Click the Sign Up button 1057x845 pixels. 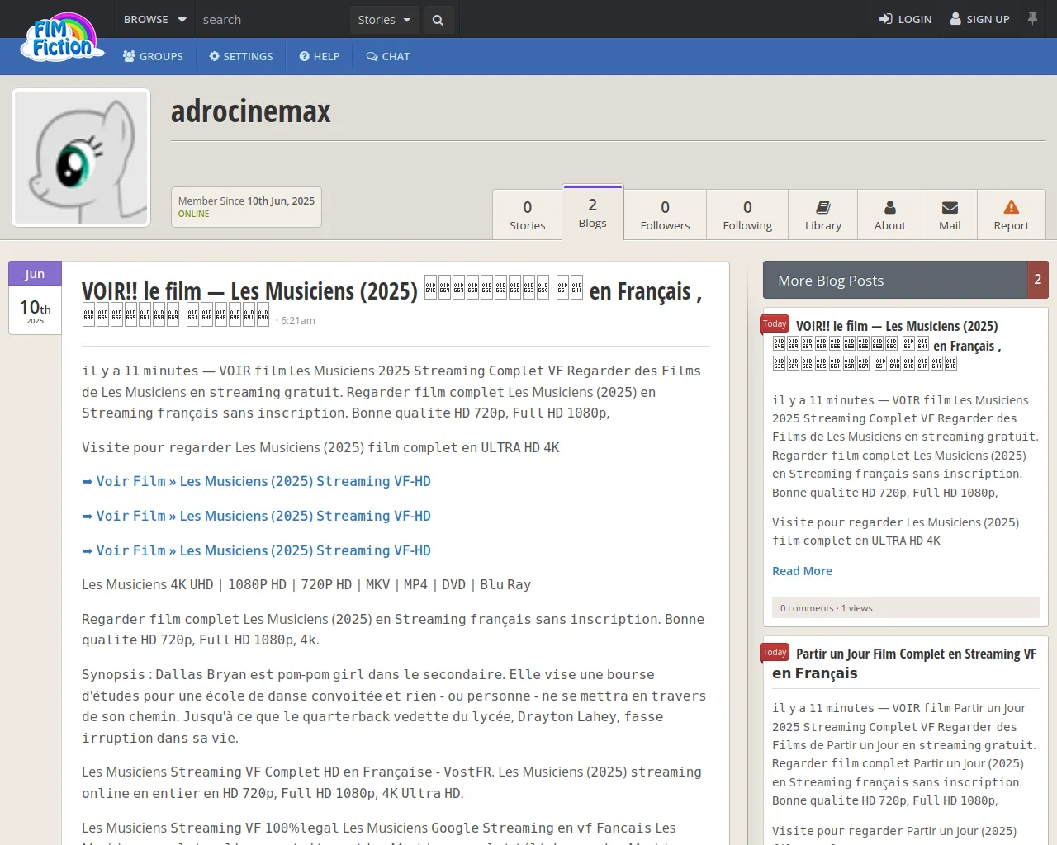click(x=979, y=19)
